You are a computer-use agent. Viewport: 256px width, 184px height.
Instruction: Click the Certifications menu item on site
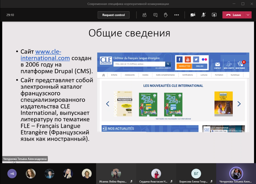pos(187,75)
